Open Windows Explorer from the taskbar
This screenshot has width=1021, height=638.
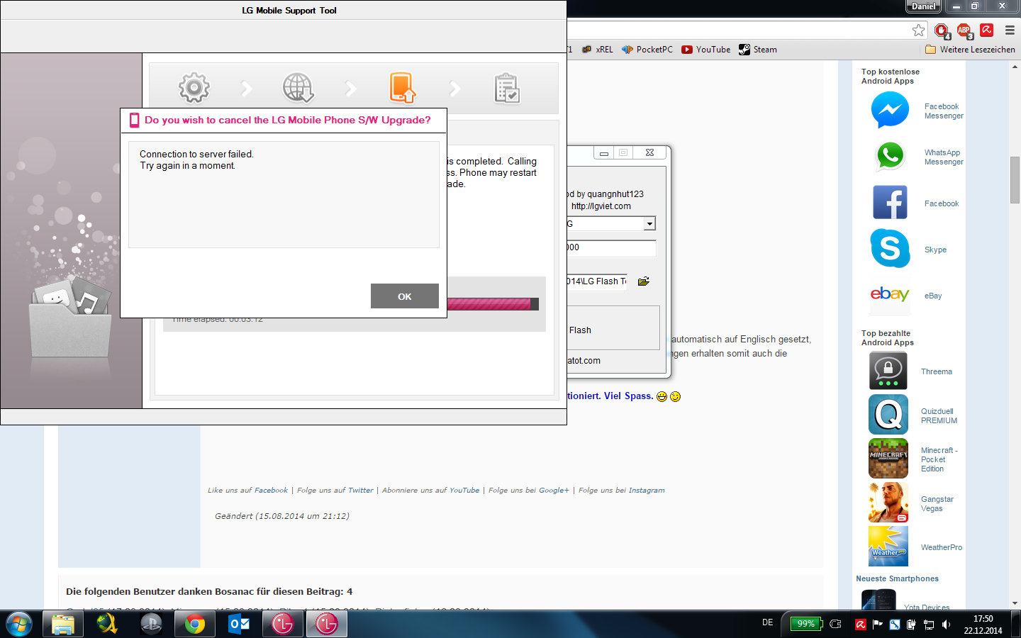pyautogui.click(x=63, y=624)
